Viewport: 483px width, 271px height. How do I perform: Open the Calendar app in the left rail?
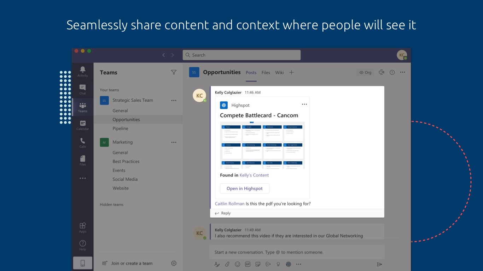tap(82, 123)
